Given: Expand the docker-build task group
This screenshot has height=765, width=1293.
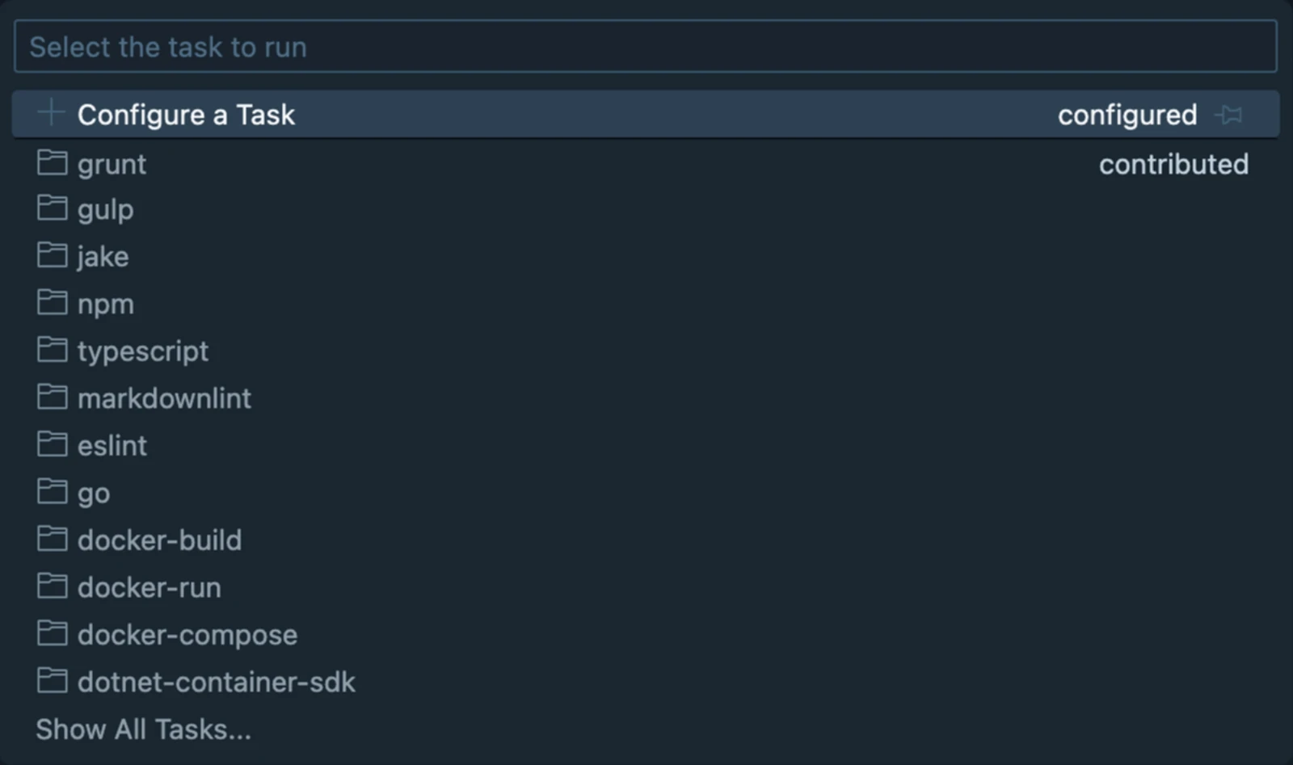Looking at the screenshot, I should (x=159, y=540).
